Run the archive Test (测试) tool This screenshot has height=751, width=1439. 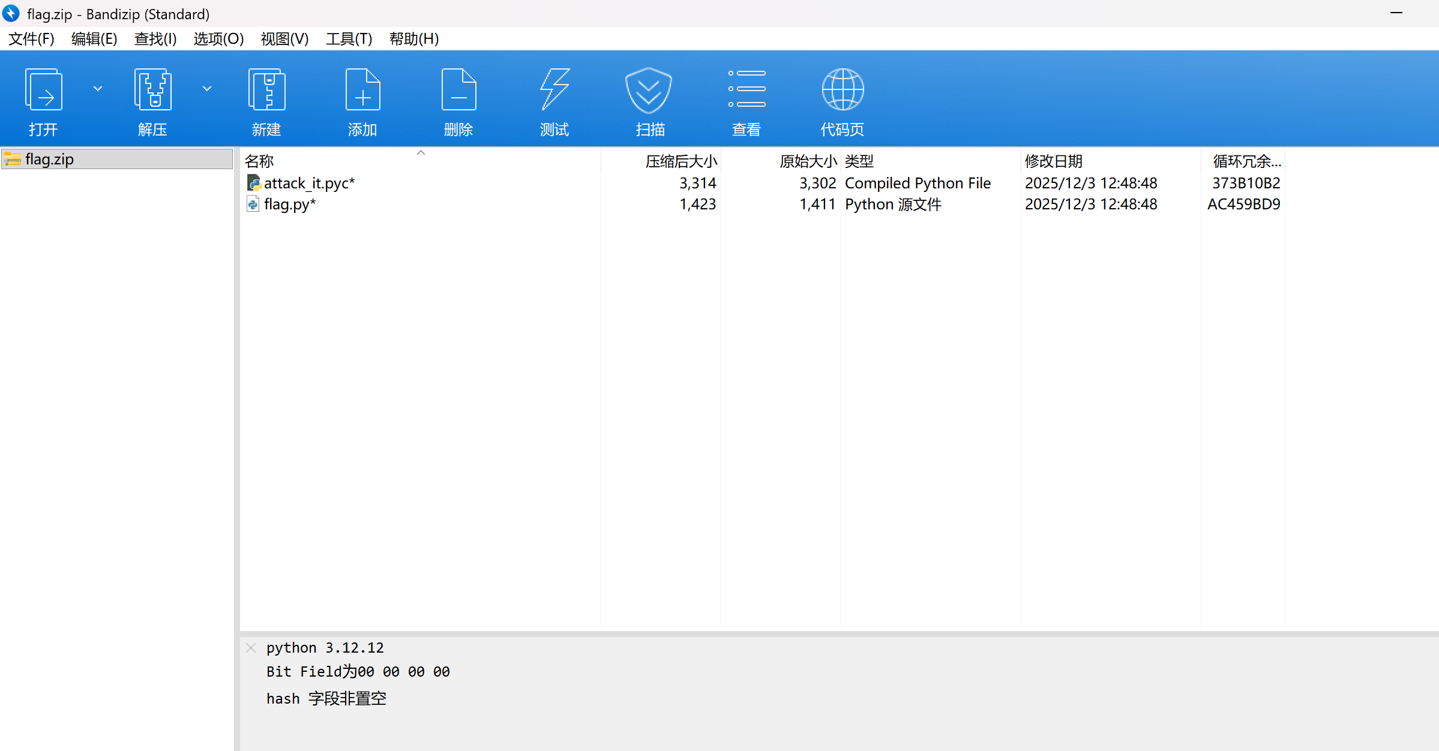(554, 89)
